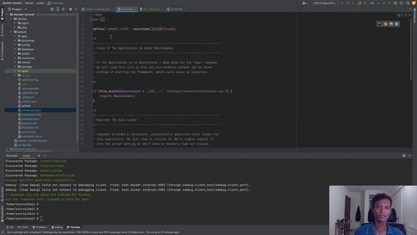Click the Git commit checkmark icon
417x235 pixels.
(x=384, y=3)
